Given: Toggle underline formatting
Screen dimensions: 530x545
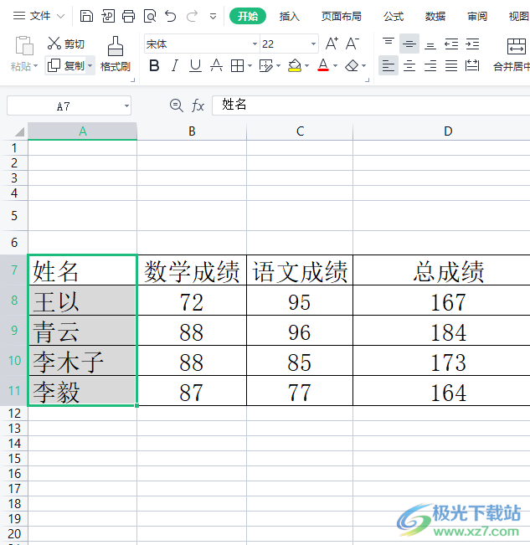Looking at the screenshot, I should [195, 65].
